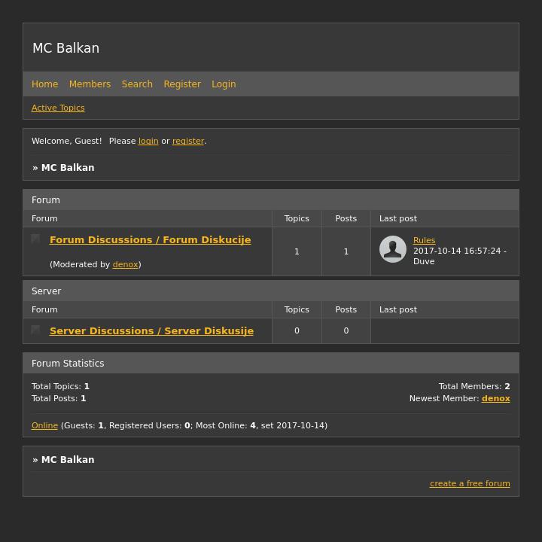
Task: Click create a free forum link
Action: (x=470, y=484)
